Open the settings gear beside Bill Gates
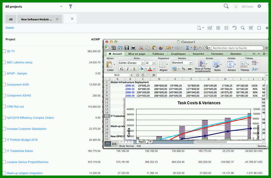The image size is (271, 178). [259, 6]
